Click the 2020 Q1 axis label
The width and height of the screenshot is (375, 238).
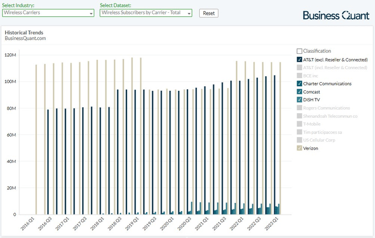pyautogui.click(x=167, y=224)
